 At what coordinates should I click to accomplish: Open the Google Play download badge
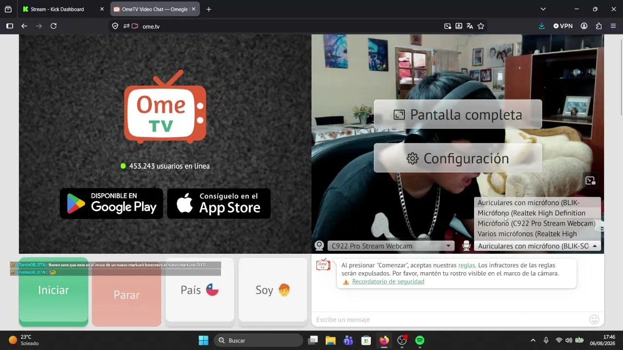click(x=111, y=203)
